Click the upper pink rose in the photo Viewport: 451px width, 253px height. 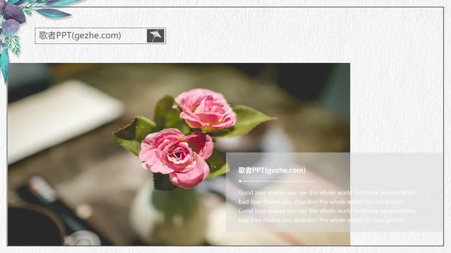point(205,110)
